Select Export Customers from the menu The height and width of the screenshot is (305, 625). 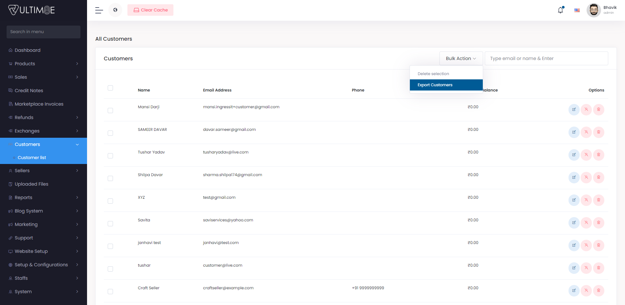pos(435,85)
